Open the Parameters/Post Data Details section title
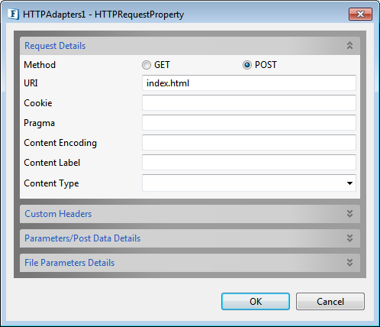This screenshot has height=327, width=380. 82,238
